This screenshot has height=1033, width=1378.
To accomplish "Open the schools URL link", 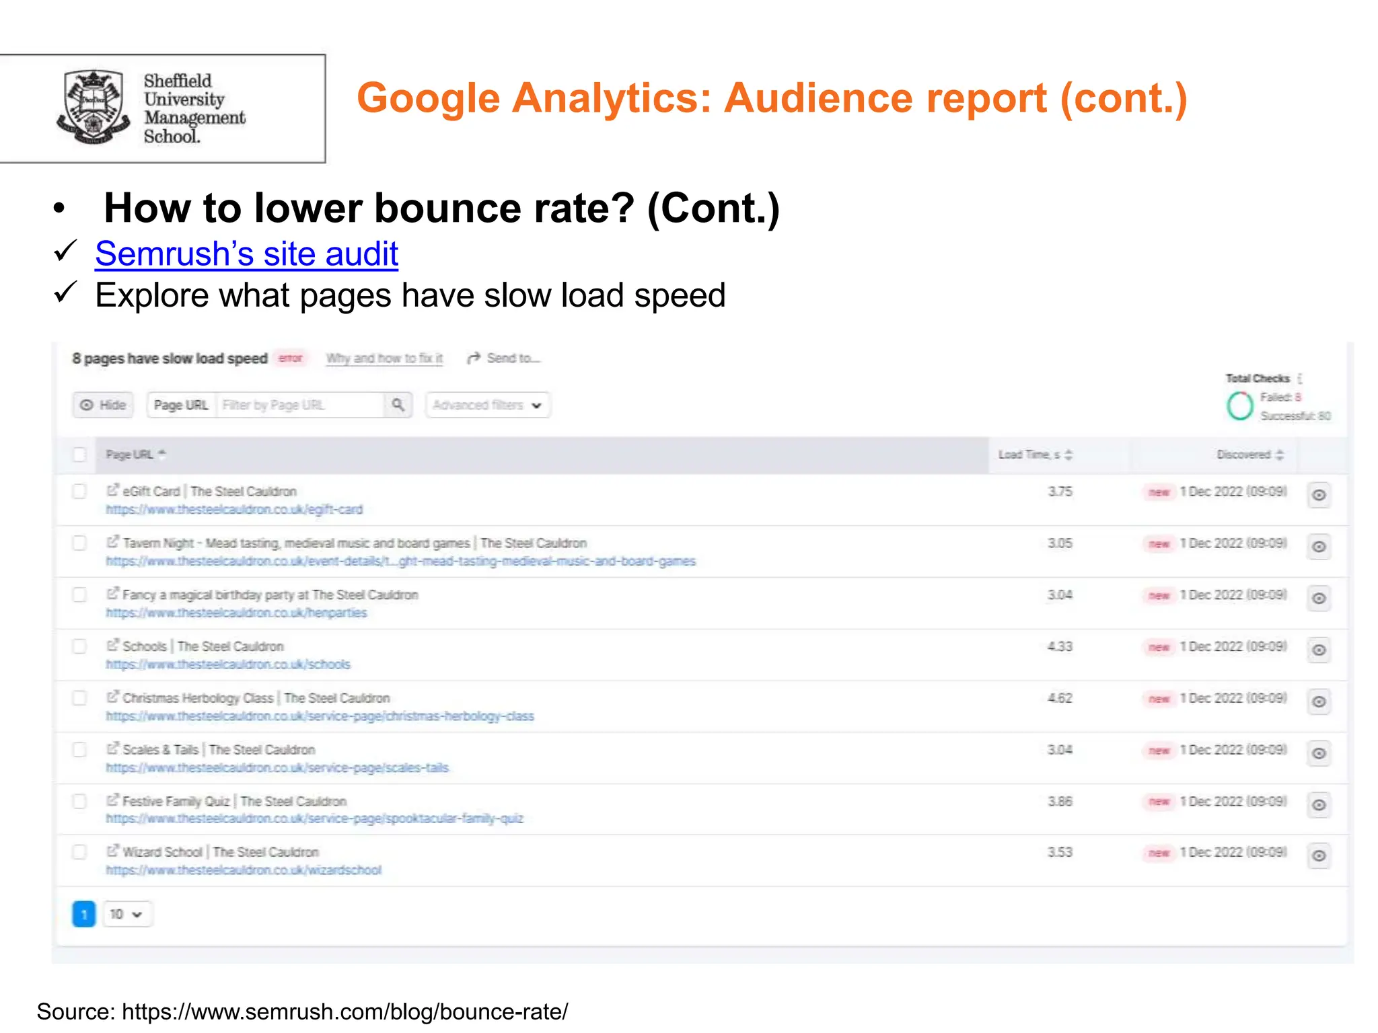I will tap(228, 664).
